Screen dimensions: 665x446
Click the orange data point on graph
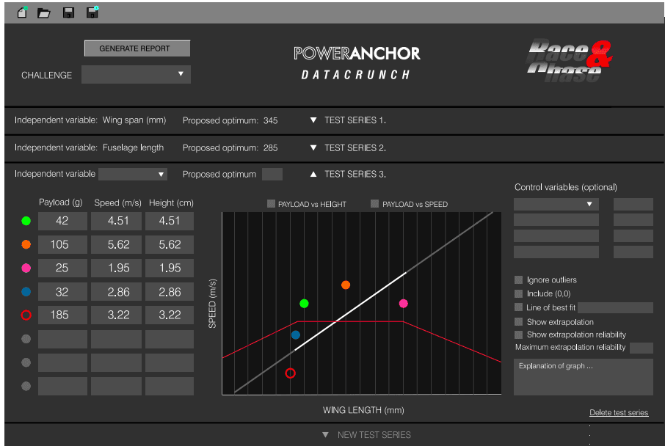point(346,285)
